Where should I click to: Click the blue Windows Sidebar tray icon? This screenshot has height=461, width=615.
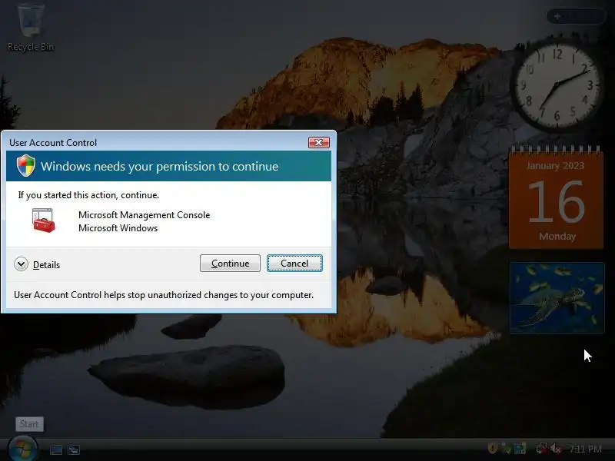click(520, 448)
